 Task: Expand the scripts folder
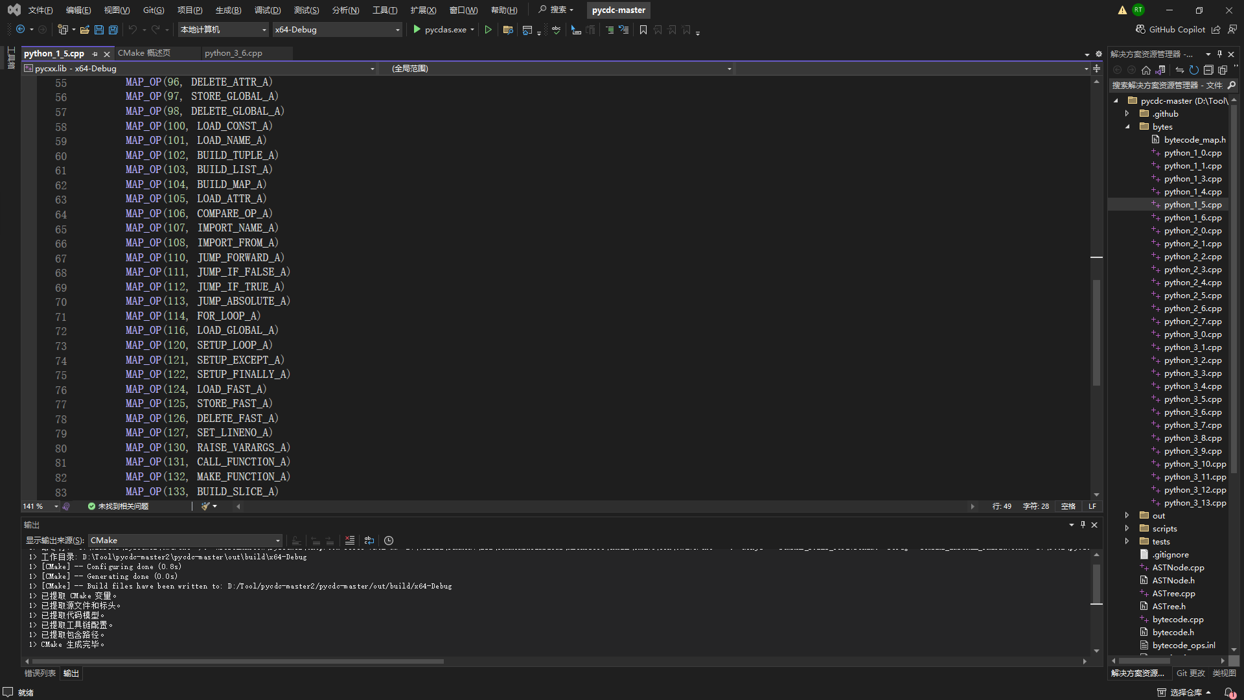pyautogui.click(x=1127, y=529)
